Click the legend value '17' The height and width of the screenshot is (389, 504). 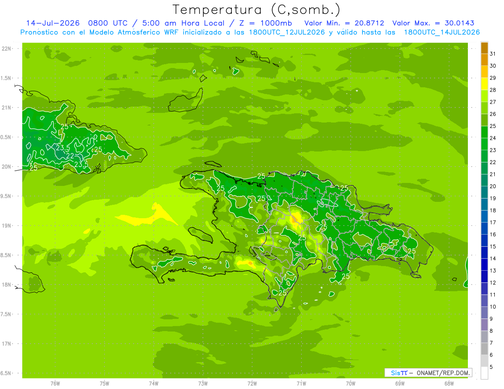click(x=493, y=222)
